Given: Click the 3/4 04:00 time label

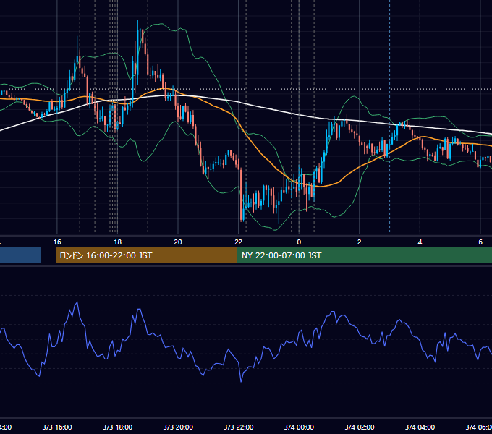Looking at the screenshot, I should 420,427.
